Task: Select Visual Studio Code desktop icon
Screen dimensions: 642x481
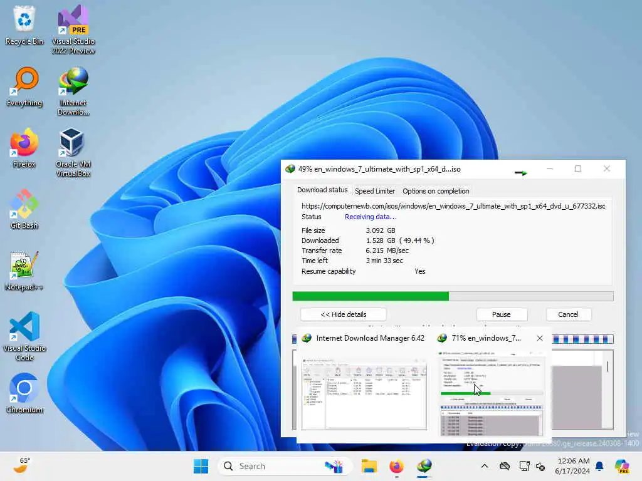Action: (24, 336)
